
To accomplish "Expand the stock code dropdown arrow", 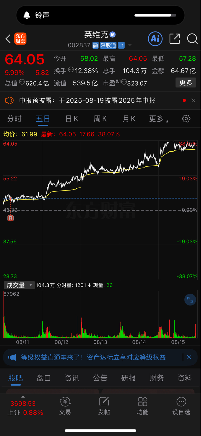I will click(x=130, y=45).
